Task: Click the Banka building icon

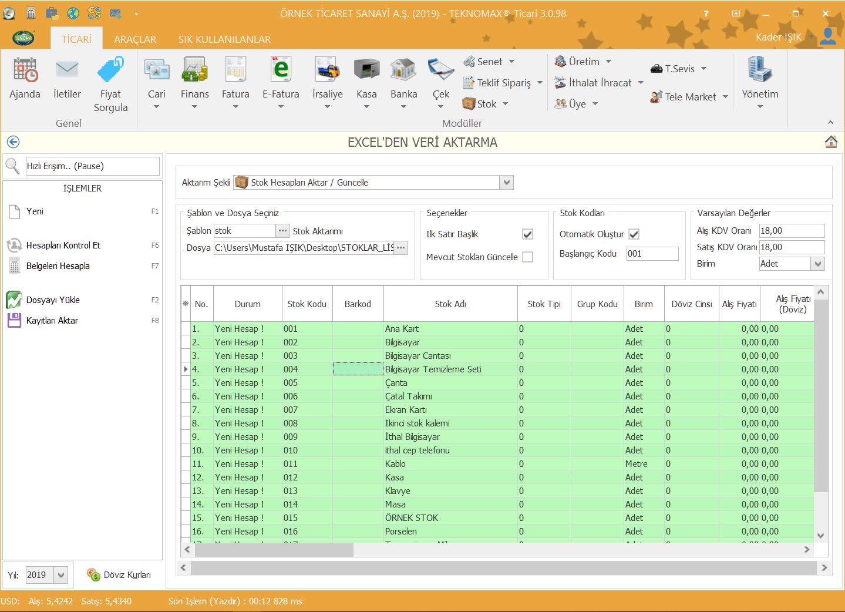Action: pos(403,70)
